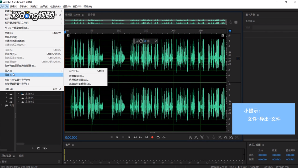Click the dimmed Zoom Out Time icon
The image size is (298, 168).
(208, 137)
